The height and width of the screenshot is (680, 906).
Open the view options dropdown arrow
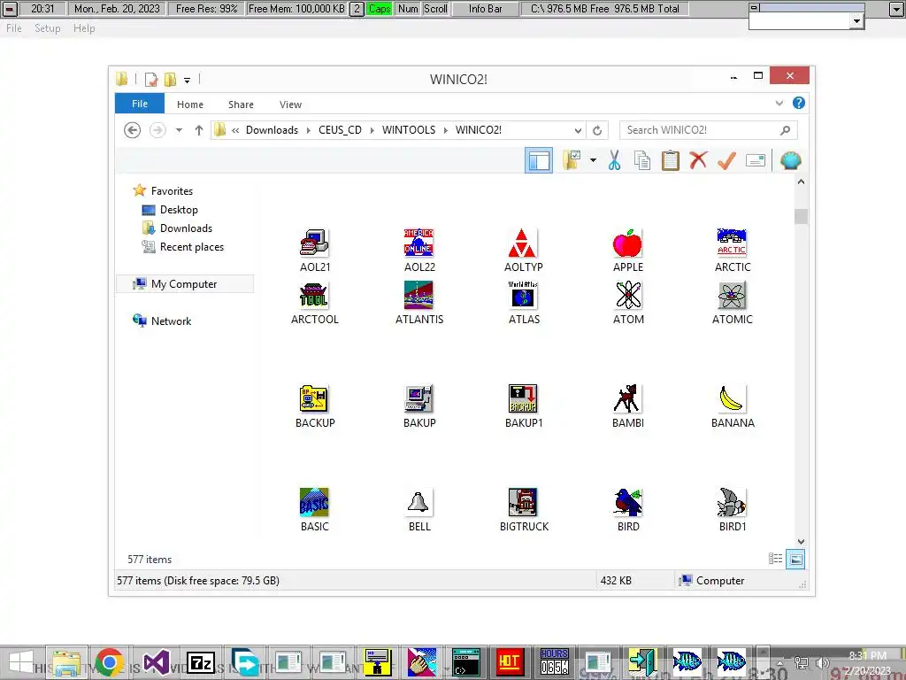(x=593, y=160)
